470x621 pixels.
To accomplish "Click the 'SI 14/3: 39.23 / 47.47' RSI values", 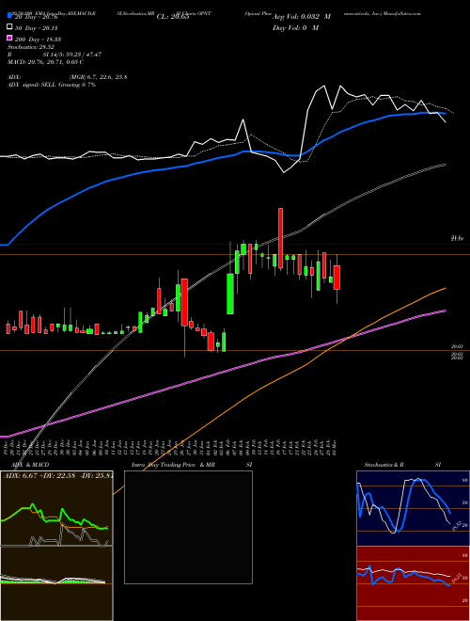I will coord(70,55).
